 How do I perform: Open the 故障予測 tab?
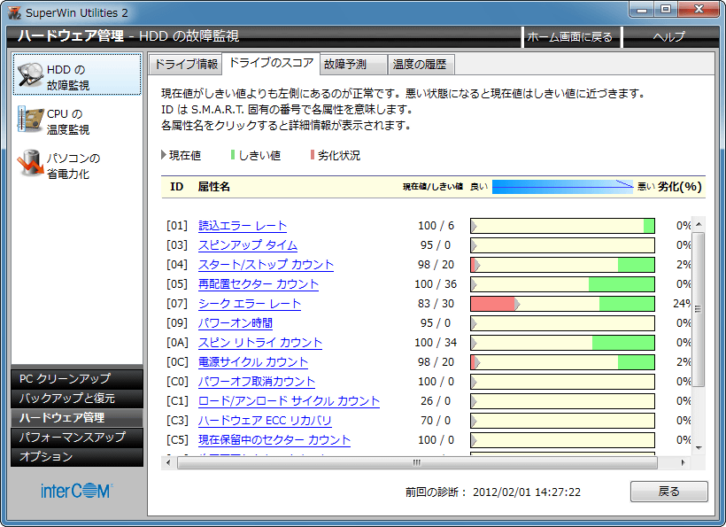coord(353,64)
